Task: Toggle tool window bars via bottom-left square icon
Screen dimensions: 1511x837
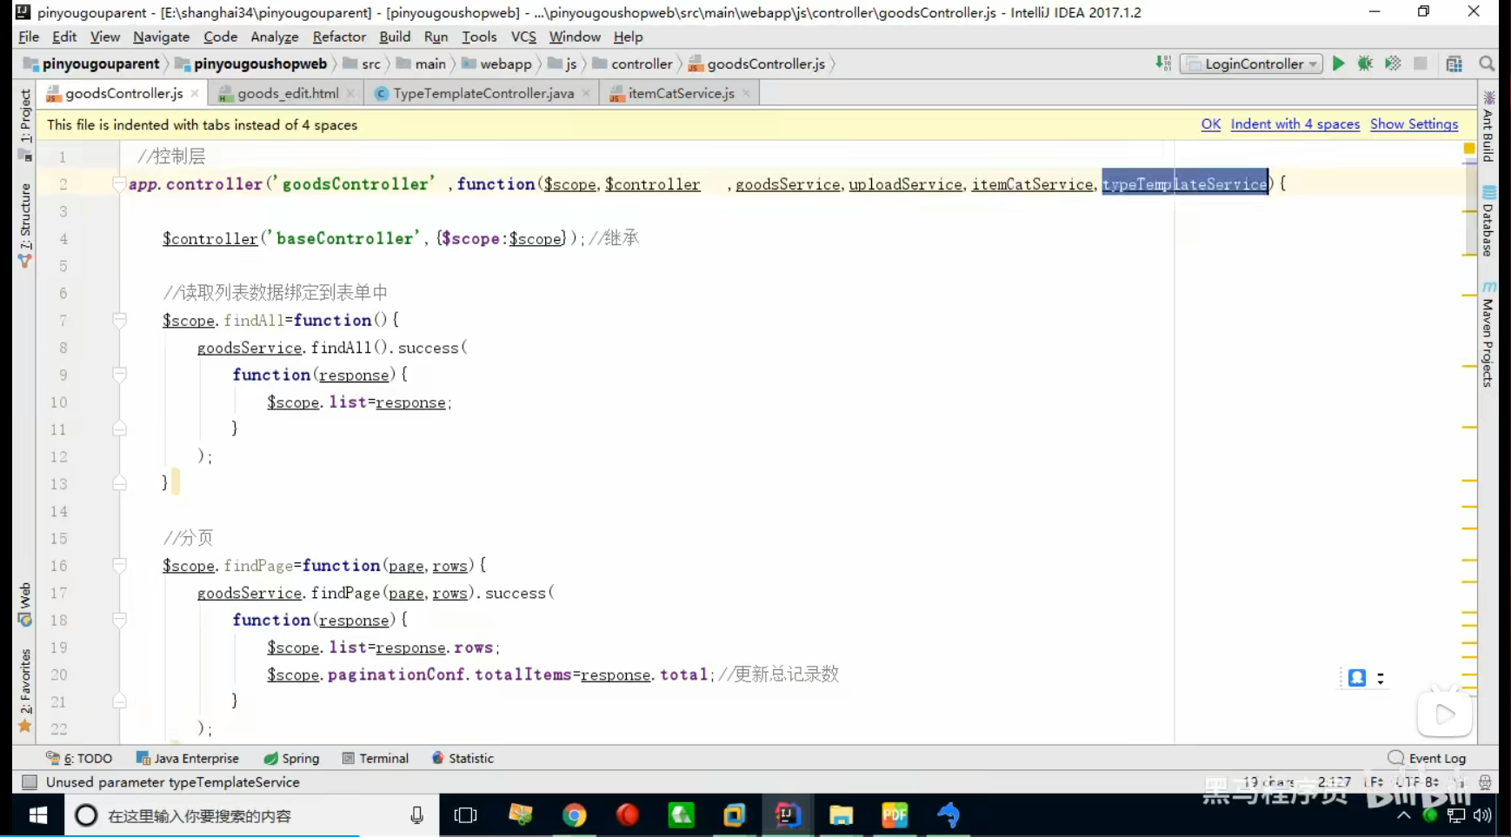Action: 30,782
